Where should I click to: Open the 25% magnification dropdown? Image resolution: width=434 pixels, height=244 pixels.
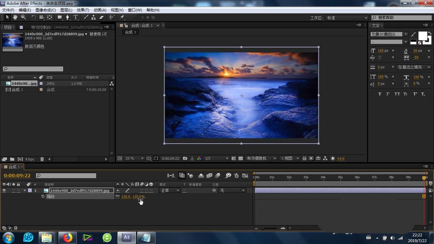pos(133,158)
